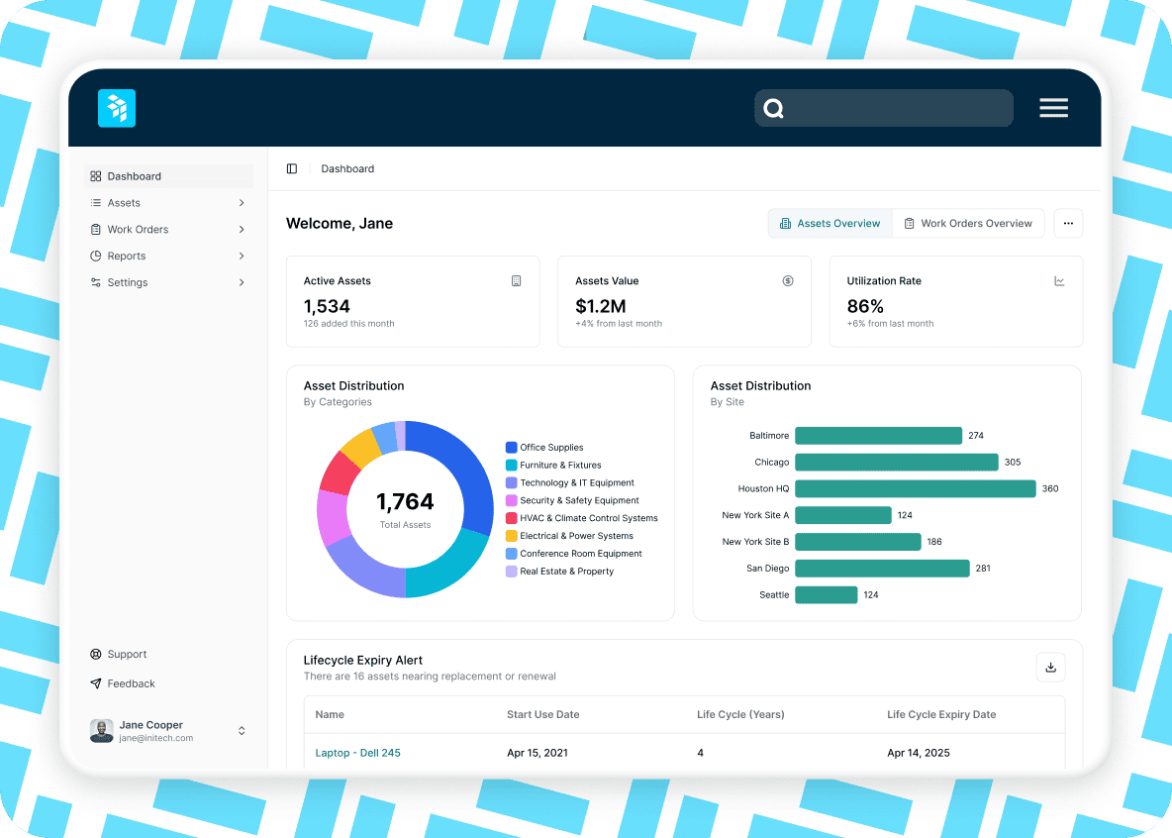Expand the Work Orders sidebar section
Image resolution: width=1172 pixels, height=838 pixels.
pos(241,229)
